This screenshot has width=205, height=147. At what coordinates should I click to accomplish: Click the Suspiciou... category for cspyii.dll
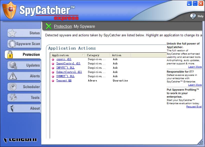[x=96, y=59]
